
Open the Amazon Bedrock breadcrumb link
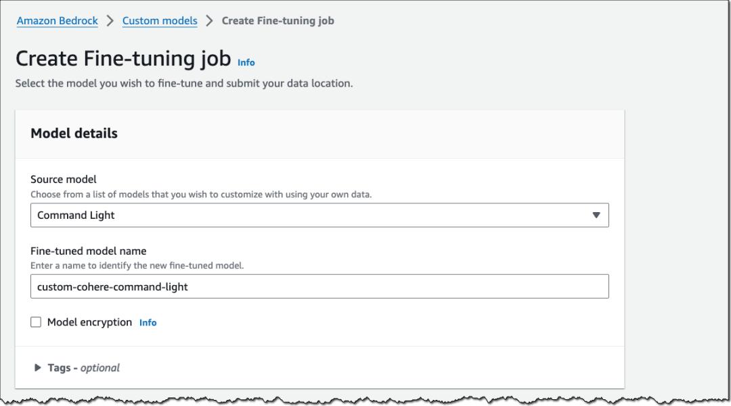(x=58, y=21)
